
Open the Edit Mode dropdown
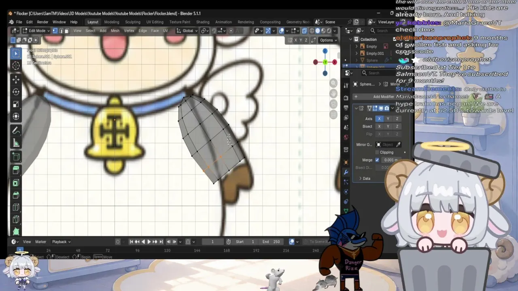(36, 31)
